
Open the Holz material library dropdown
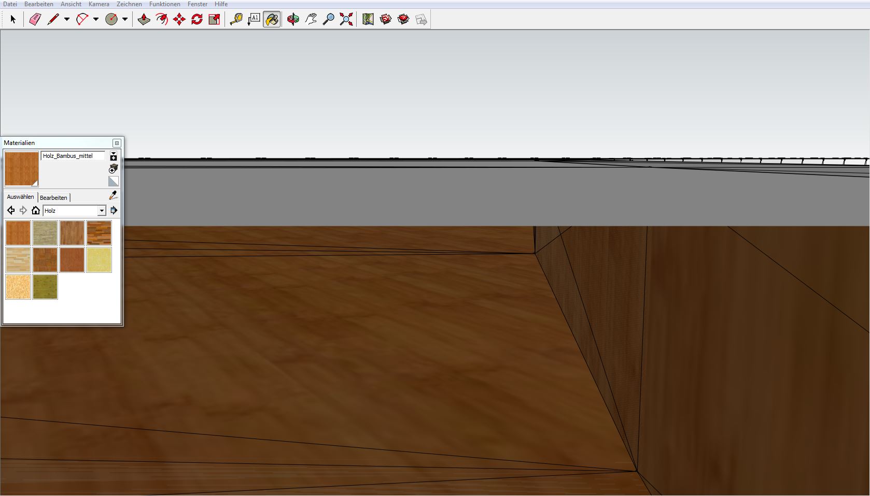pyautogui.click(x=102, y=211)
